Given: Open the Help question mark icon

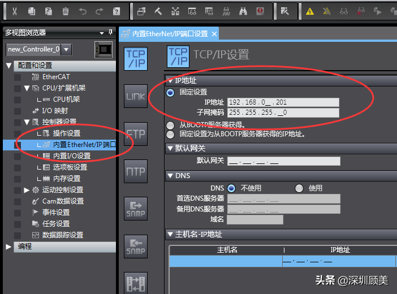Looking at the screenshot, I should click(x=116, y=11).
